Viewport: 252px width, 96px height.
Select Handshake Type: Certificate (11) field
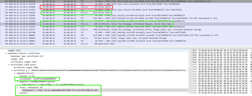tap(27, 56)
